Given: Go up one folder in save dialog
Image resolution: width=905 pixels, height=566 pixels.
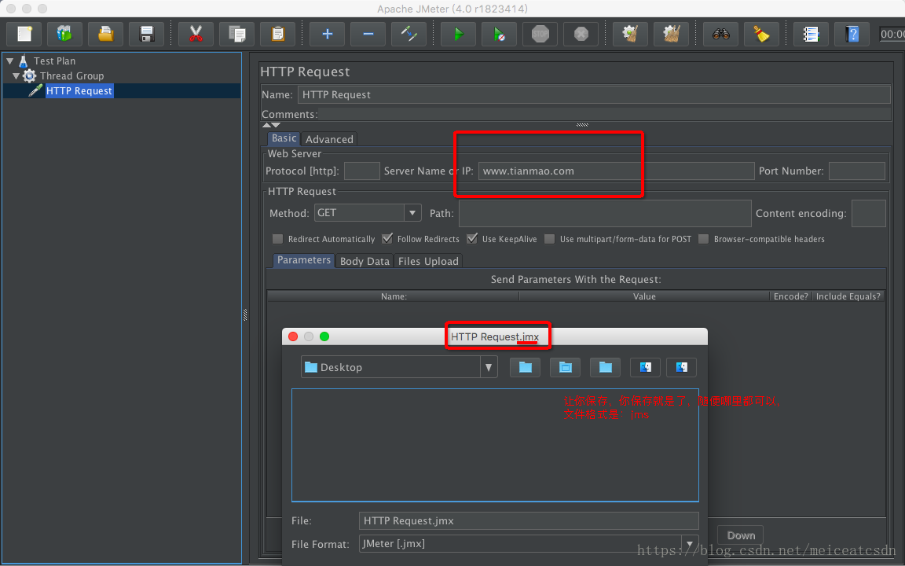Looking at the screenshot, I should click(526, 367).
